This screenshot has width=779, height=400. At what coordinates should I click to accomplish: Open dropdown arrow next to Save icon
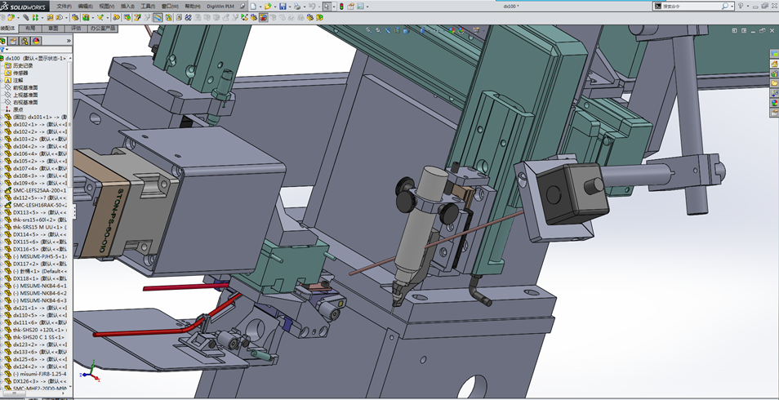(290, 7)
